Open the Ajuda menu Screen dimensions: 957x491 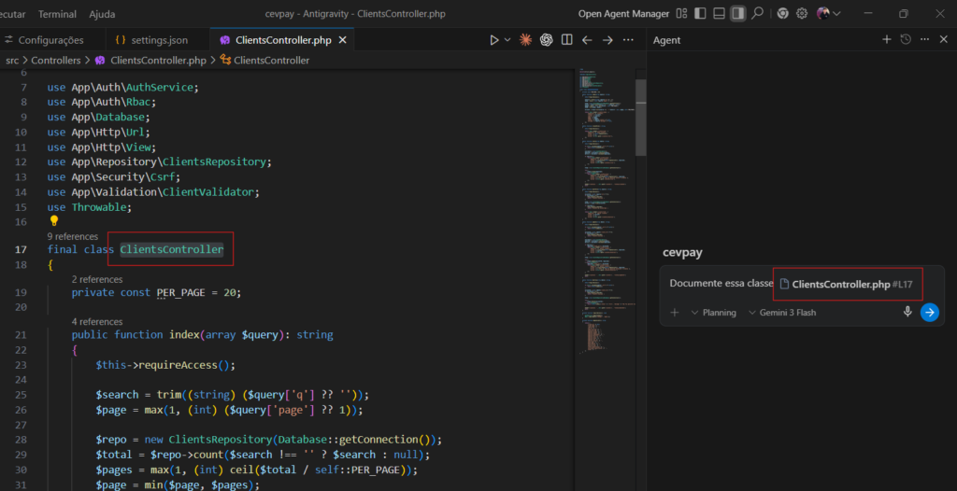pos(102,13)
